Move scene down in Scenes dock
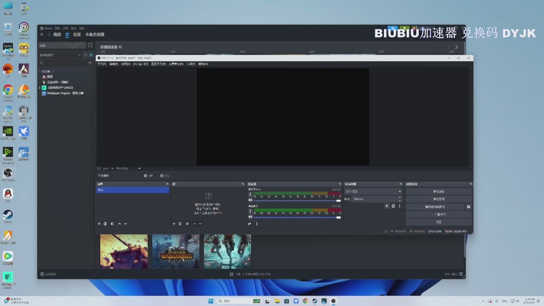 (x=126, y=224)
